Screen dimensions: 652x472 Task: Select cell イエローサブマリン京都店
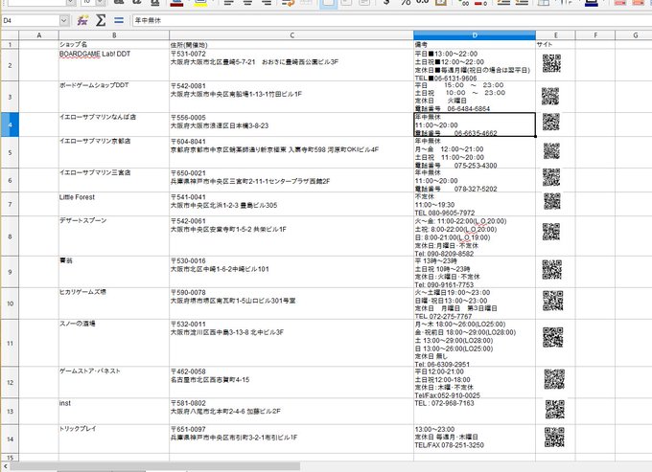pos(114,152)
